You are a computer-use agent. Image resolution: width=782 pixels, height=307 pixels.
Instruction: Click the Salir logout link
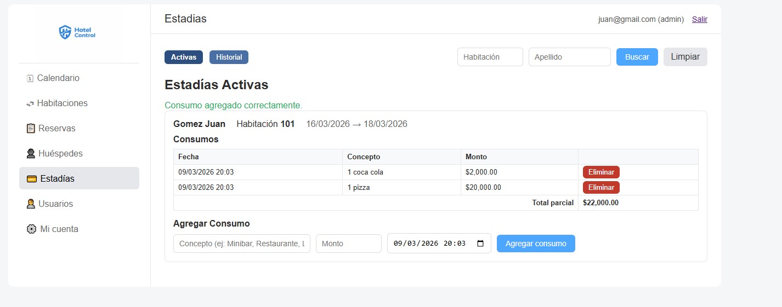click(x=700, y=19)
